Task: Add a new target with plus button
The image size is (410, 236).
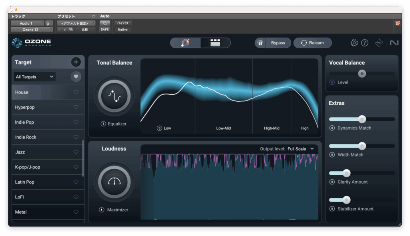Action: coord(76,62)
